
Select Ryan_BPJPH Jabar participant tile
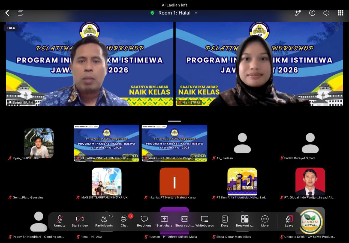coord(39,143)
